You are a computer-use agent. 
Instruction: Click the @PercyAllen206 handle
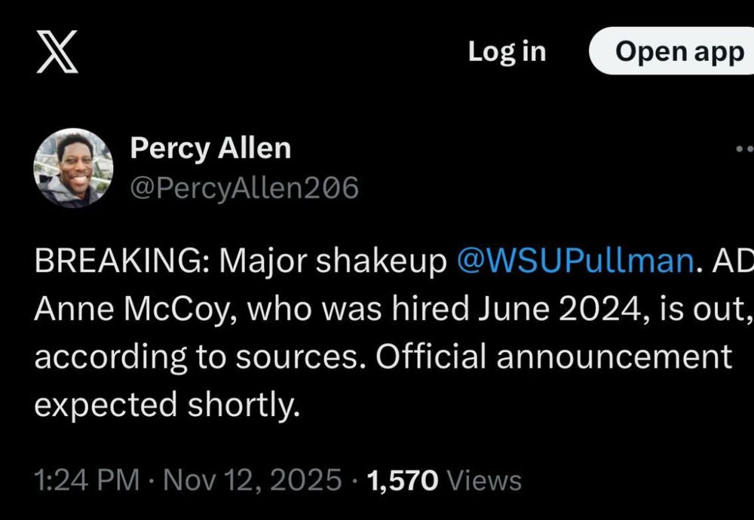[x=244, y=188]
